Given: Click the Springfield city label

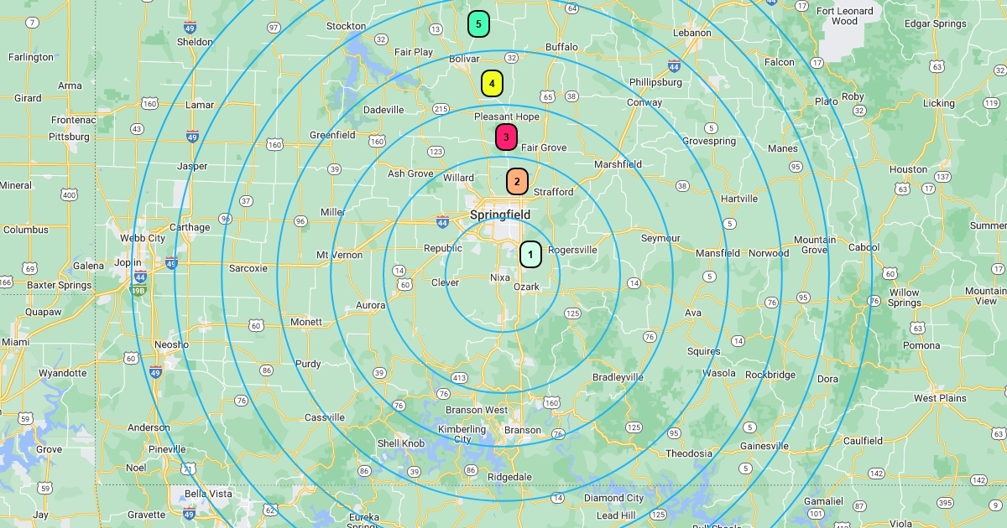Looking at the screenshot, I should point(499,215).
